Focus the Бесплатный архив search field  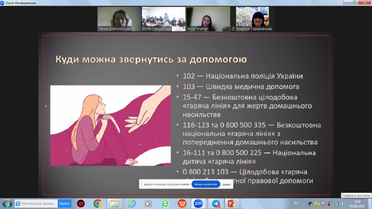[x=36, y=203]
